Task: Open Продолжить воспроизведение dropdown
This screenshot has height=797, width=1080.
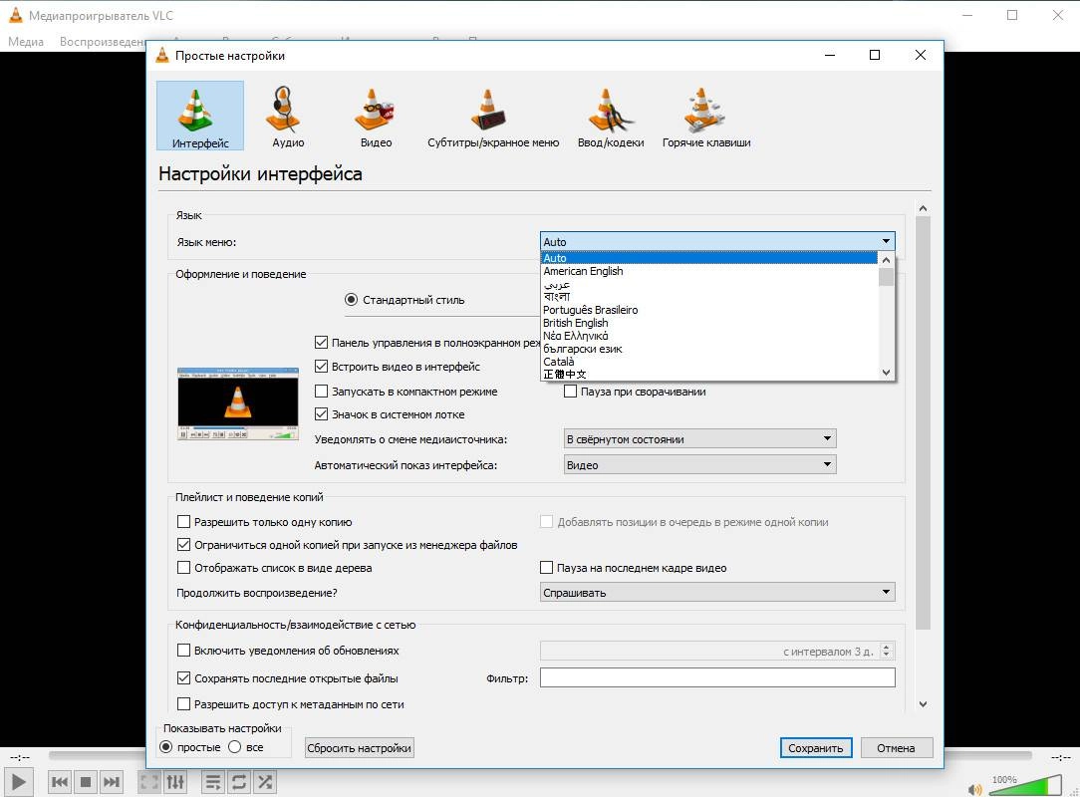Action: click(x=717, y=593)
